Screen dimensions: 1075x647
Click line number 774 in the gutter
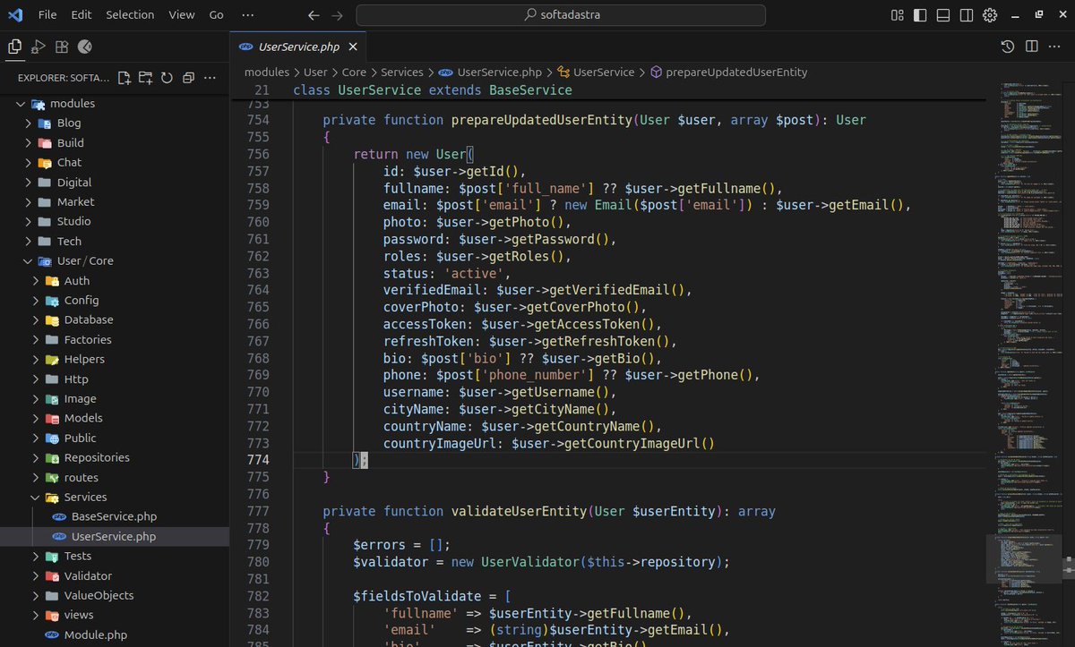point(257,460)
